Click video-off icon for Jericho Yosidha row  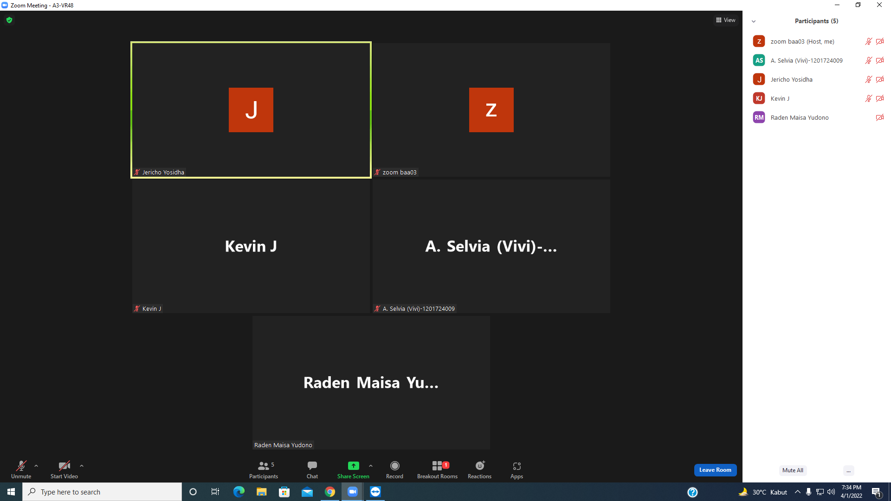[x=880, y=79]
